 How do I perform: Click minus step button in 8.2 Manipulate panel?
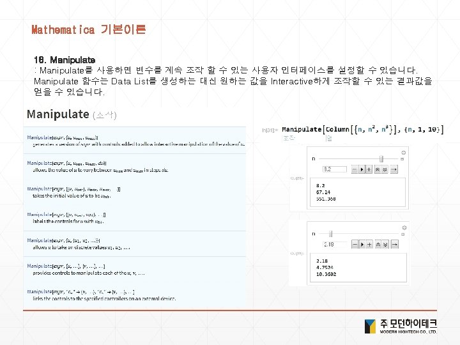point(355,169)
